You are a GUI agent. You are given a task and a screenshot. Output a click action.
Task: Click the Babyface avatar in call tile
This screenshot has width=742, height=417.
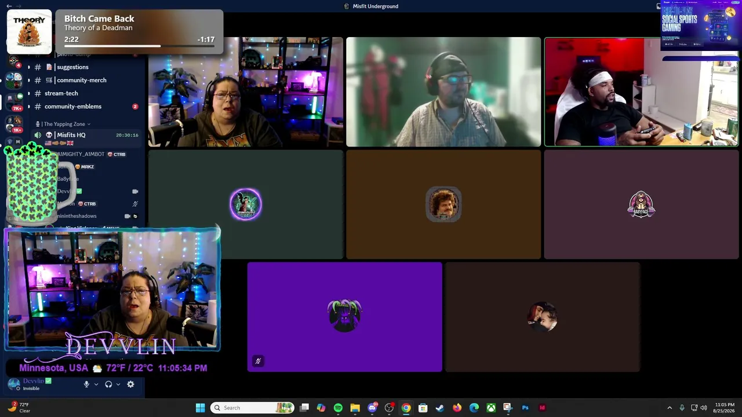pos(641,204)
